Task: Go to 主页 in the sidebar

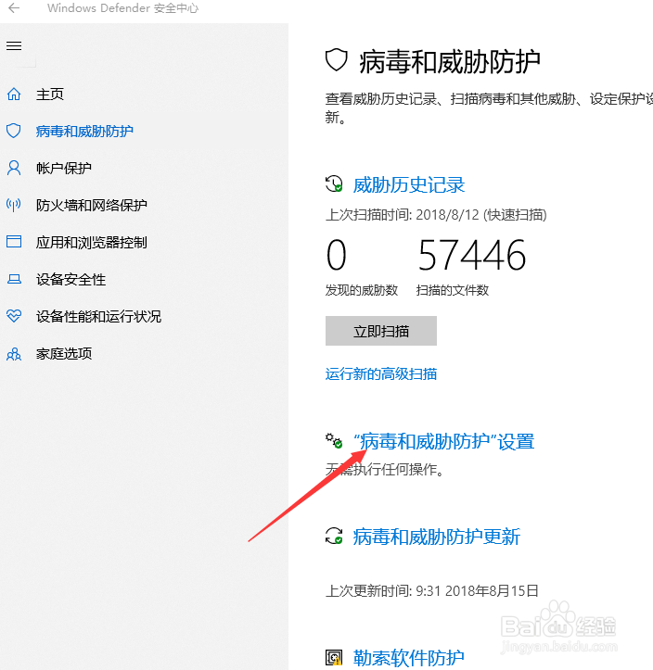Action: tap(49, 94)
